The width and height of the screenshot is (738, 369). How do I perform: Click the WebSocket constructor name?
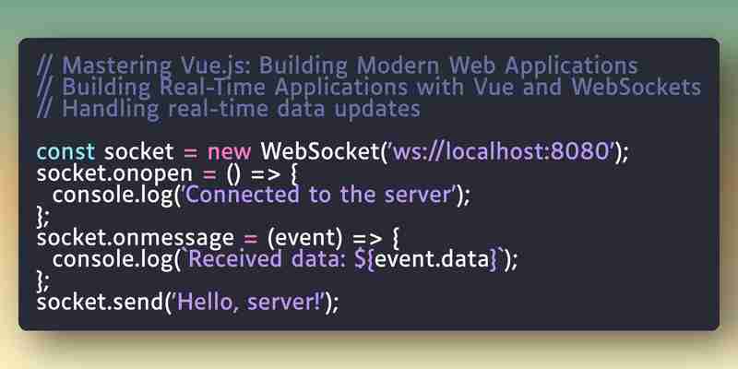coord(320,152)
